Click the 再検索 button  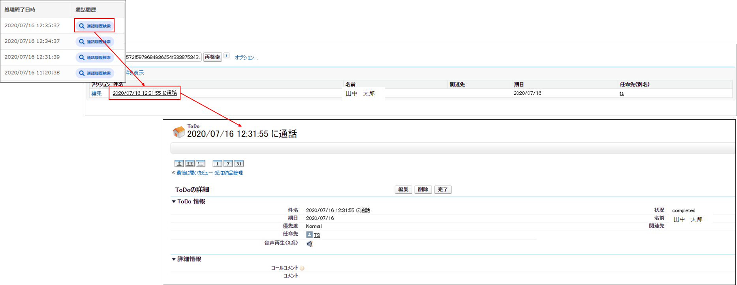(212, 57)
